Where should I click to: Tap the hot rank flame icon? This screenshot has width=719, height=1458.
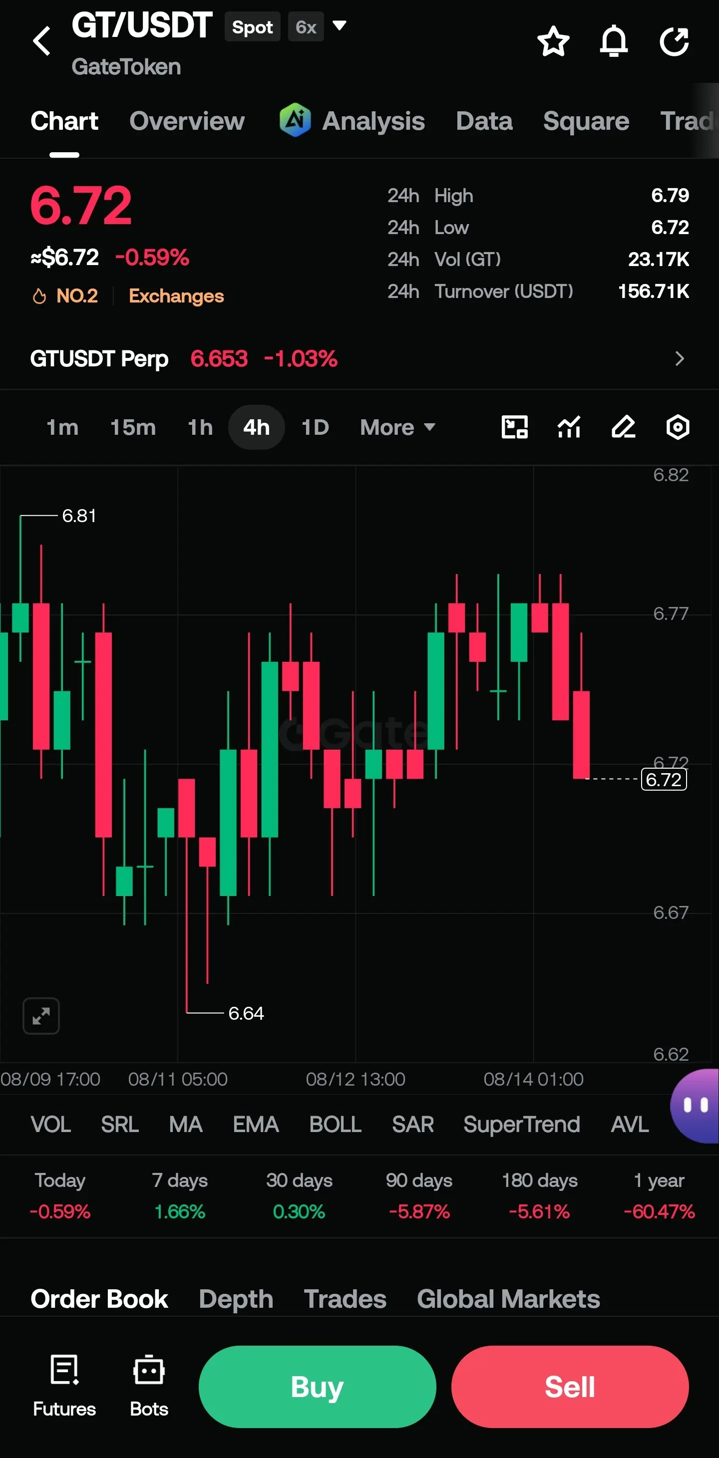click(39, 296)
